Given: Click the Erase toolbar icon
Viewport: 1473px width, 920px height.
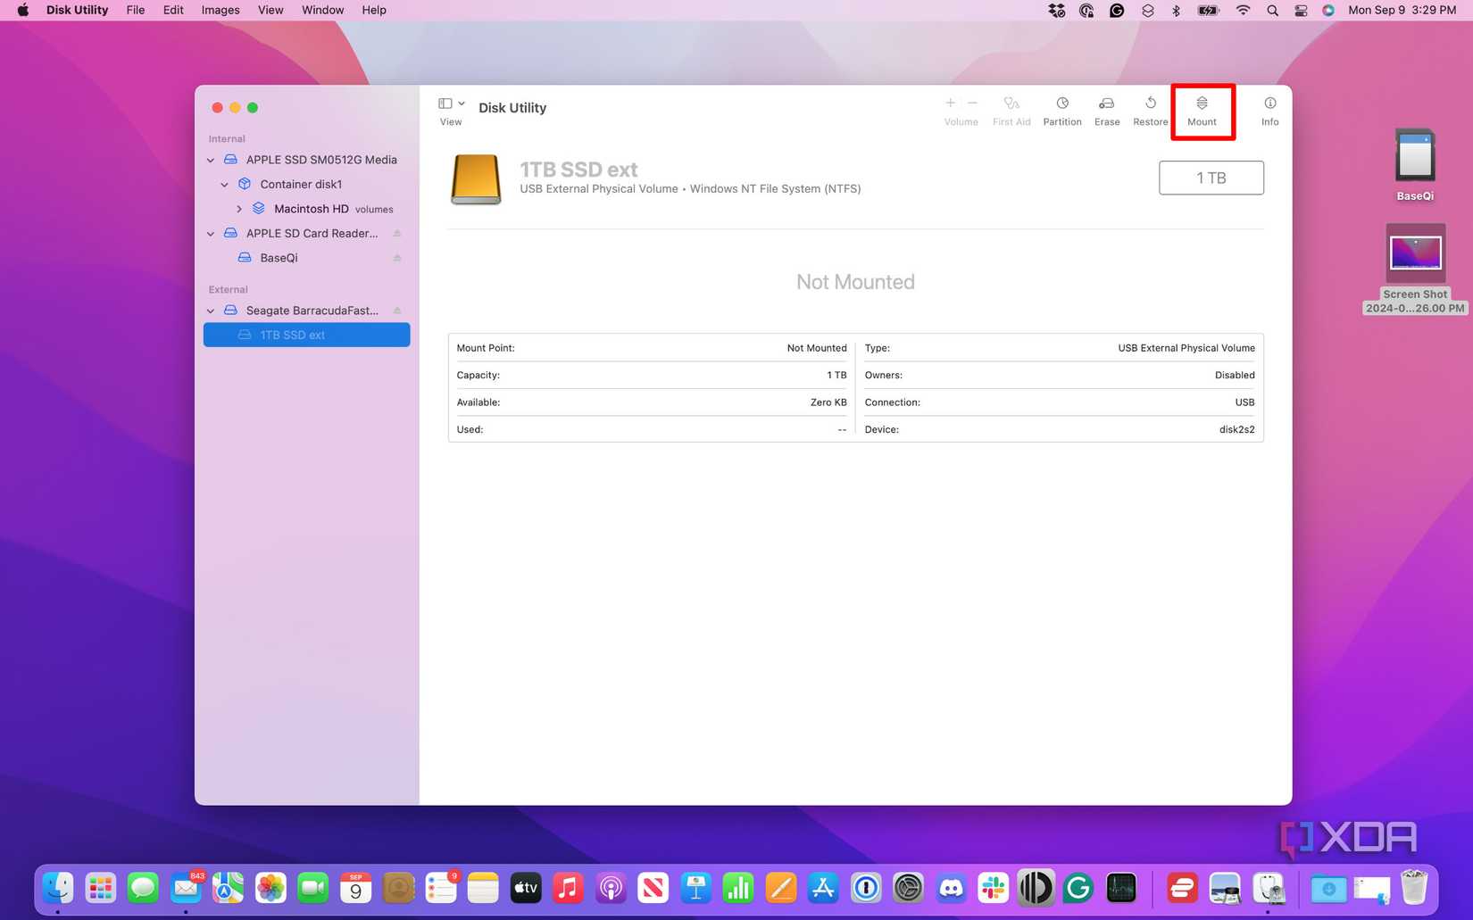Looking at the screenshot, I should point(1106,104).
